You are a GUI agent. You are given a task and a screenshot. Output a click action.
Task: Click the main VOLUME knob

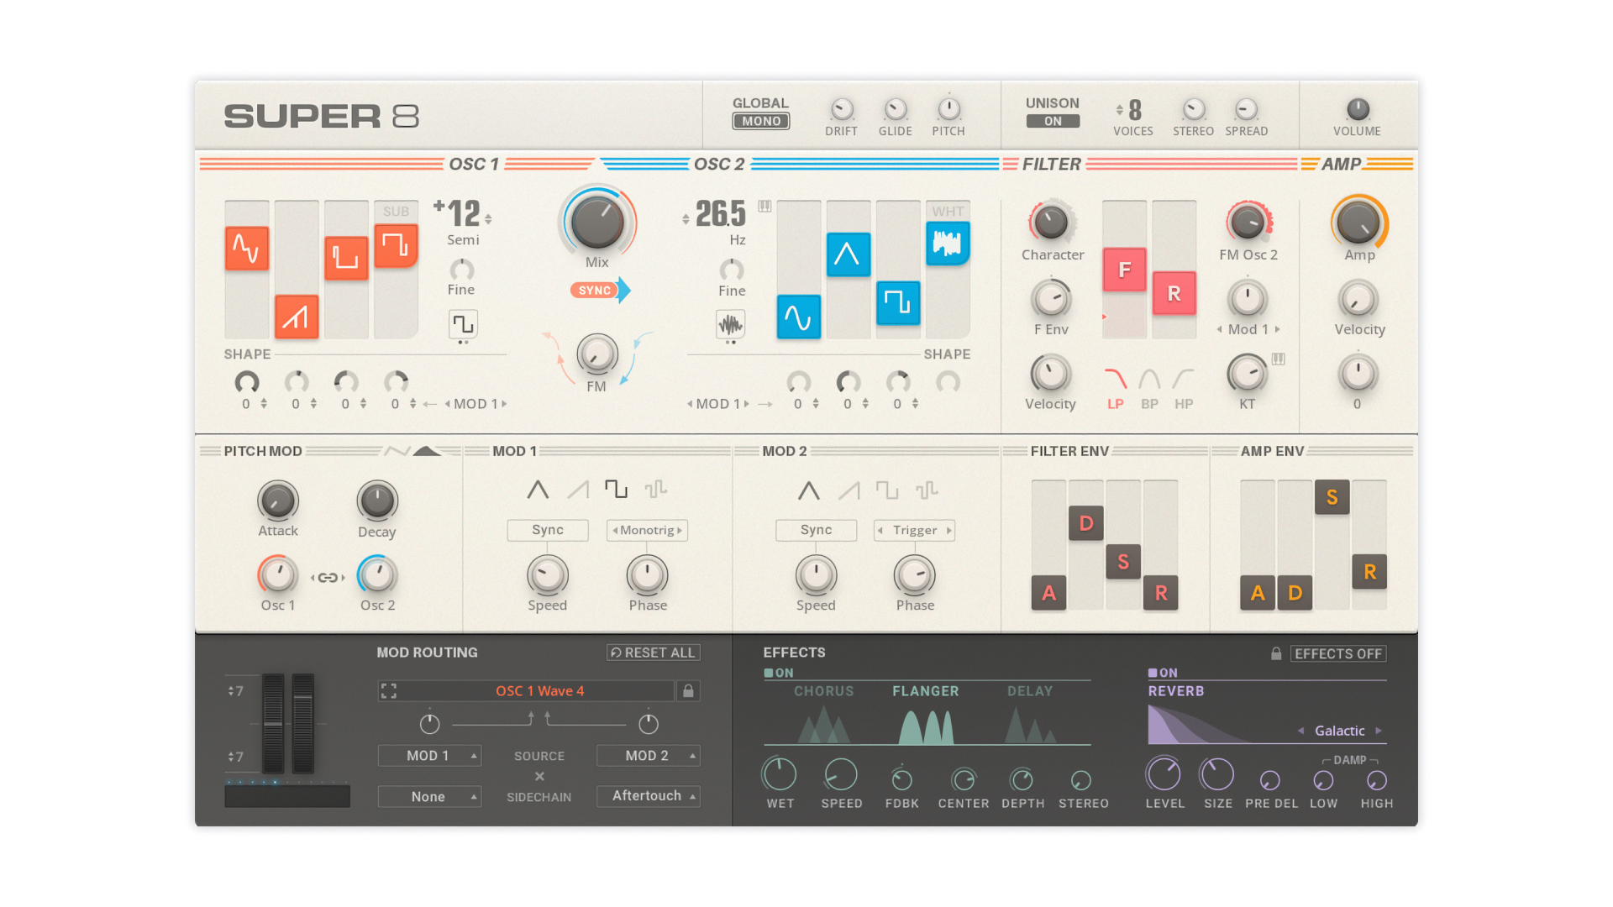tap(1358, 109)
